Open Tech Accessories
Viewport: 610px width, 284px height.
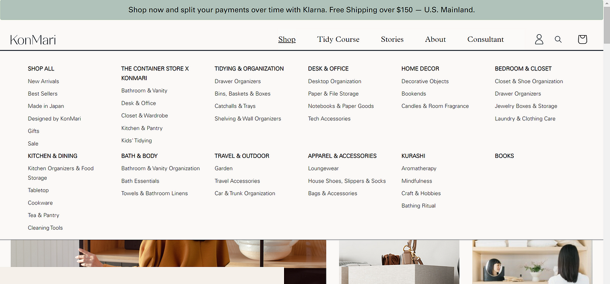(x=329, y=118)
